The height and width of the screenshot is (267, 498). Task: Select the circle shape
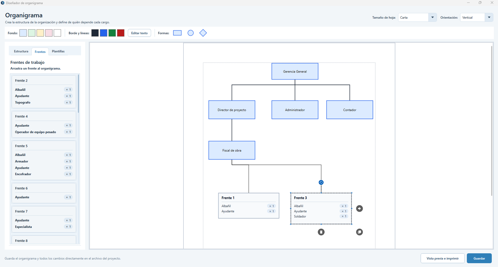(190, 33)
